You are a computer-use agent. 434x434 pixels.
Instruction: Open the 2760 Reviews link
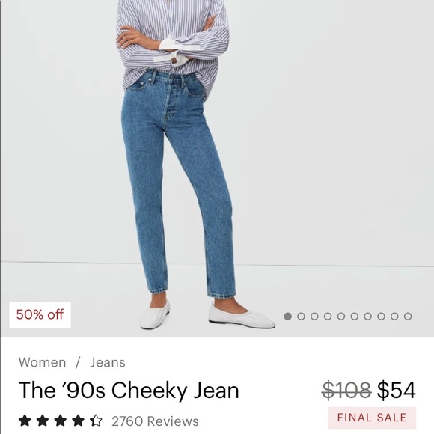[155, 421]
